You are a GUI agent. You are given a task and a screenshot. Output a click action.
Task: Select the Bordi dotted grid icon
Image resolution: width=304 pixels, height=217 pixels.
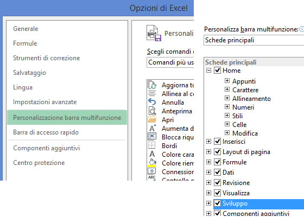[x=152, y=145]
